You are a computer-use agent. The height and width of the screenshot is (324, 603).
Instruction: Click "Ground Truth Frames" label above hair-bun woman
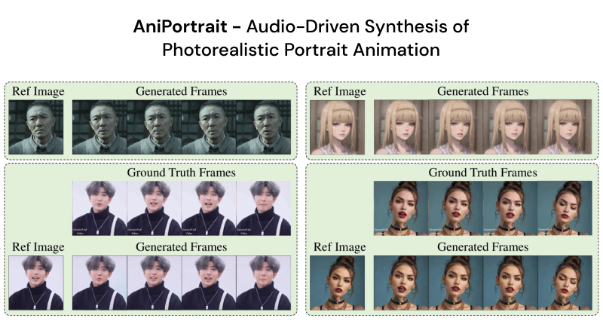point(482,173)
